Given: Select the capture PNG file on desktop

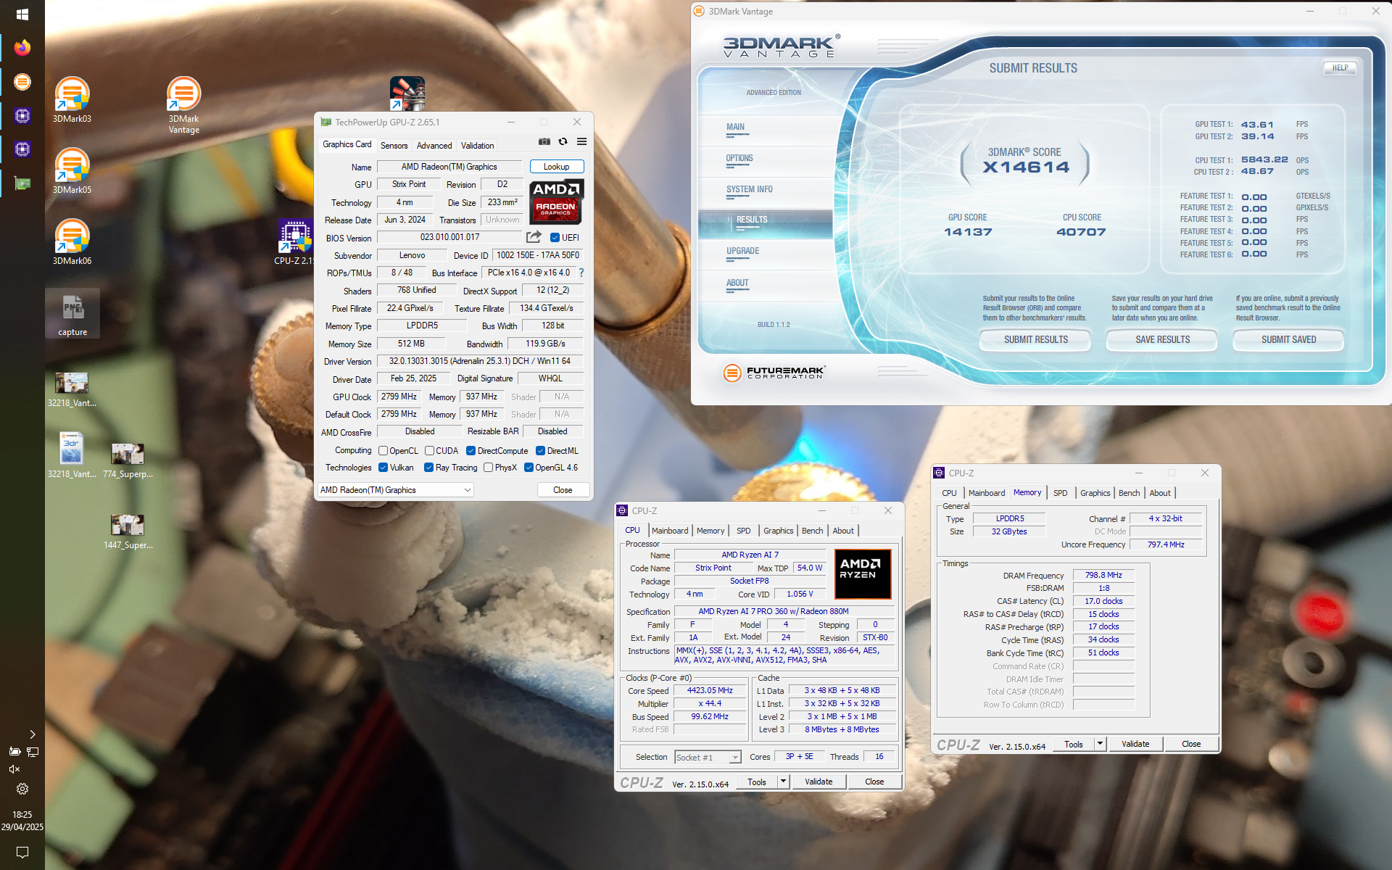Looking at the screenshot, I should click(x=72, y=314).
